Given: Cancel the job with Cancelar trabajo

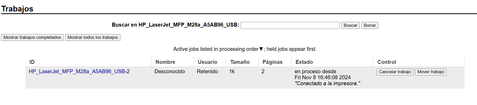Looking at the screenshot, I should click(395, 72).
